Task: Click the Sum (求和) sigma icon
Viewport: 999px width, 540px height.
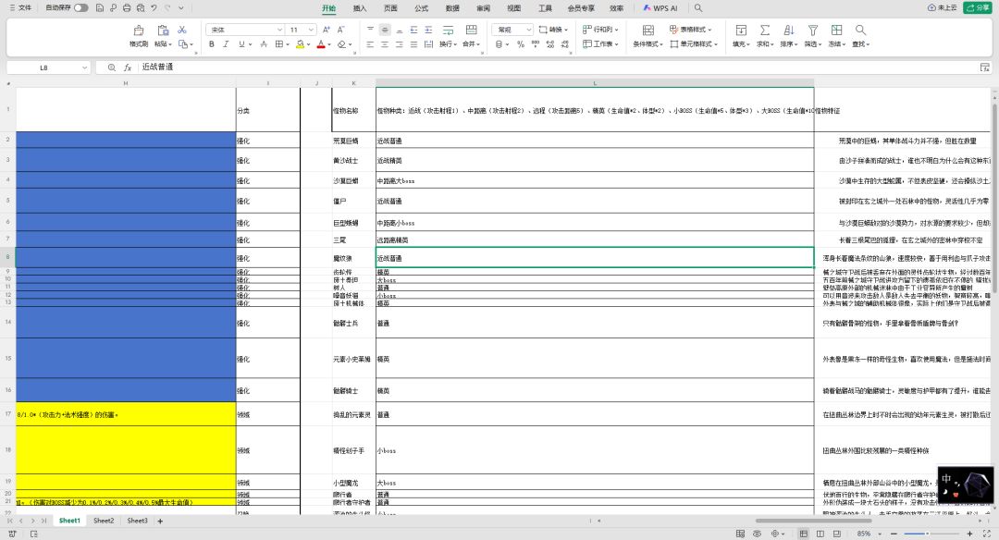Action: pyautogui.click(x=765, y=30)
